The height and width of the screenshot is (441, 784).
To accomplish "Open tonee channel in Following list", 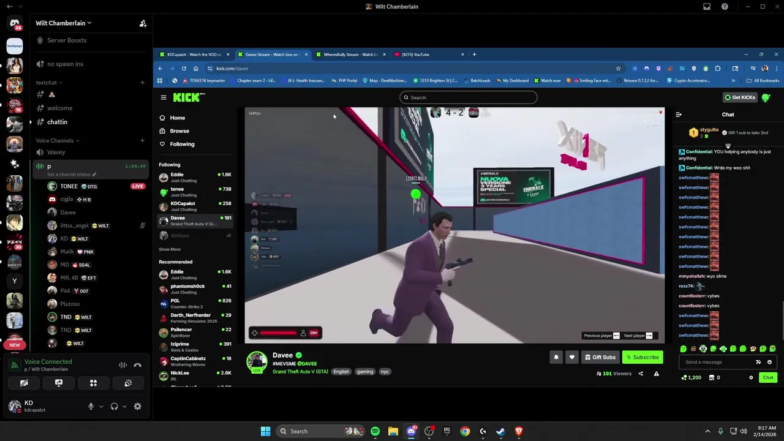I will tap(195, 192).
